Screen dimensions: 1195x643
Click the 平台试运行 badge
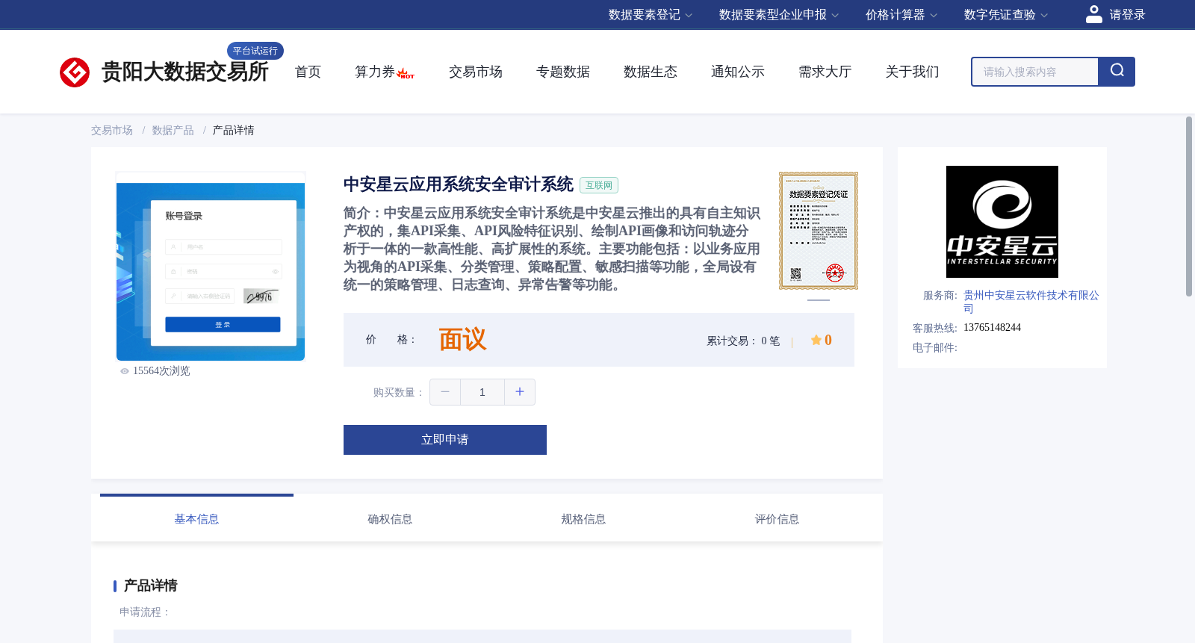(255, 51)
